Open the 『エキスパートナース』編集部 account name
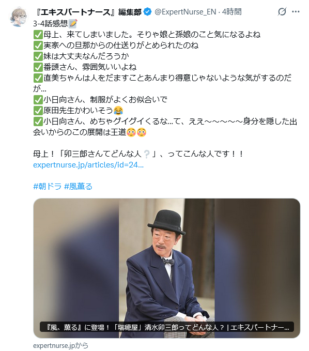This screenshot has height=351, width=309. (88, 12)
